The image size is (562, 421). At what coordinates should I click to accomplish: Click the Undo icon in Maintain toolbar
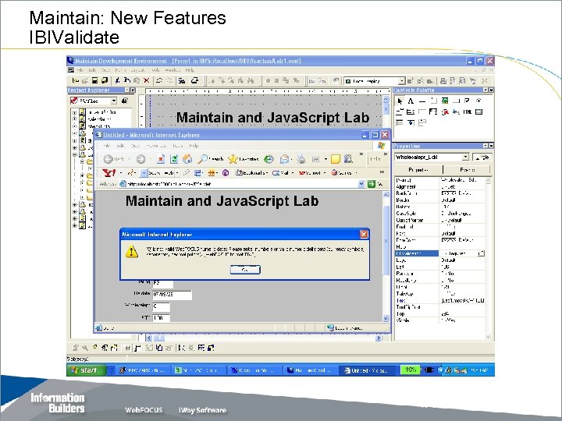click(x=159, y=80)
